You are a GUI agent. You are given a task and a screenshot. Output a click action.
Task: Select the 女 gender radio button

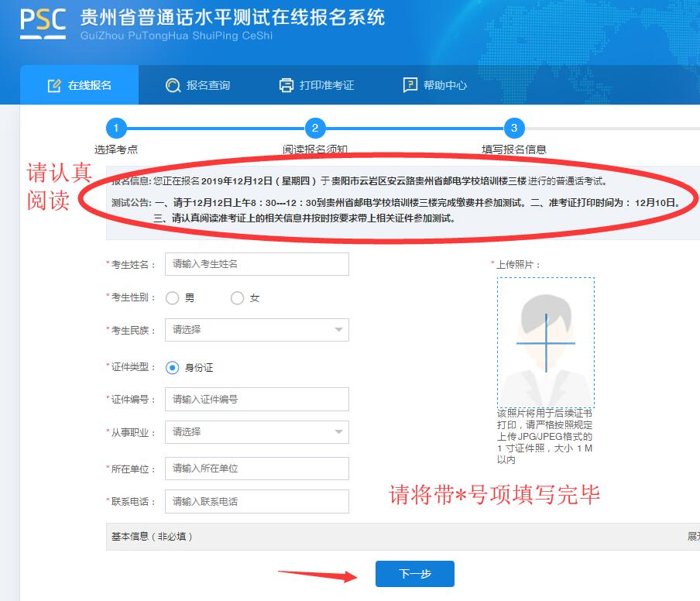tap(238, 298)
